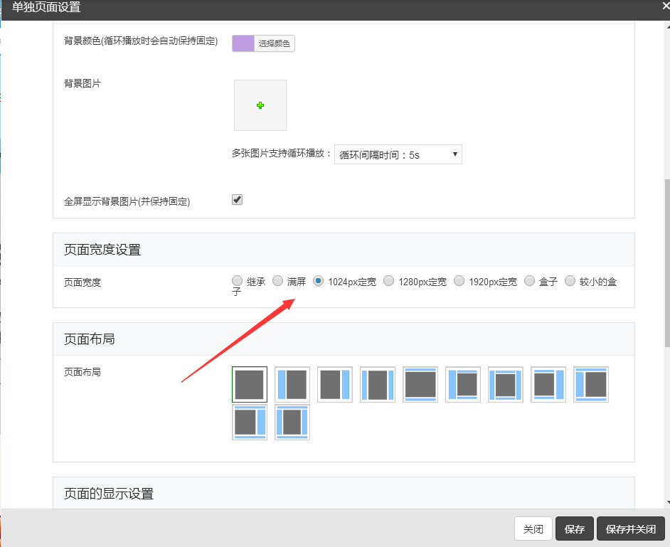
Task: Open the 循环间隔时间 dropdown
Action: click(x=398, y=154)
